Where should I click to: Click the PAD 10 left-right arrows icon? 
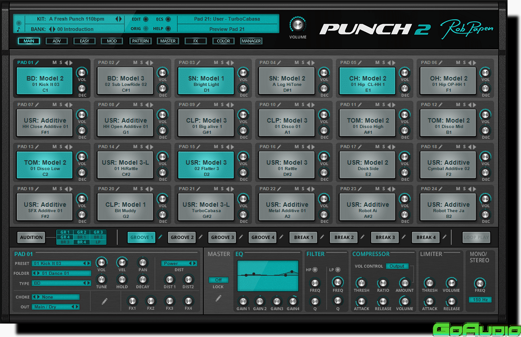311,104
